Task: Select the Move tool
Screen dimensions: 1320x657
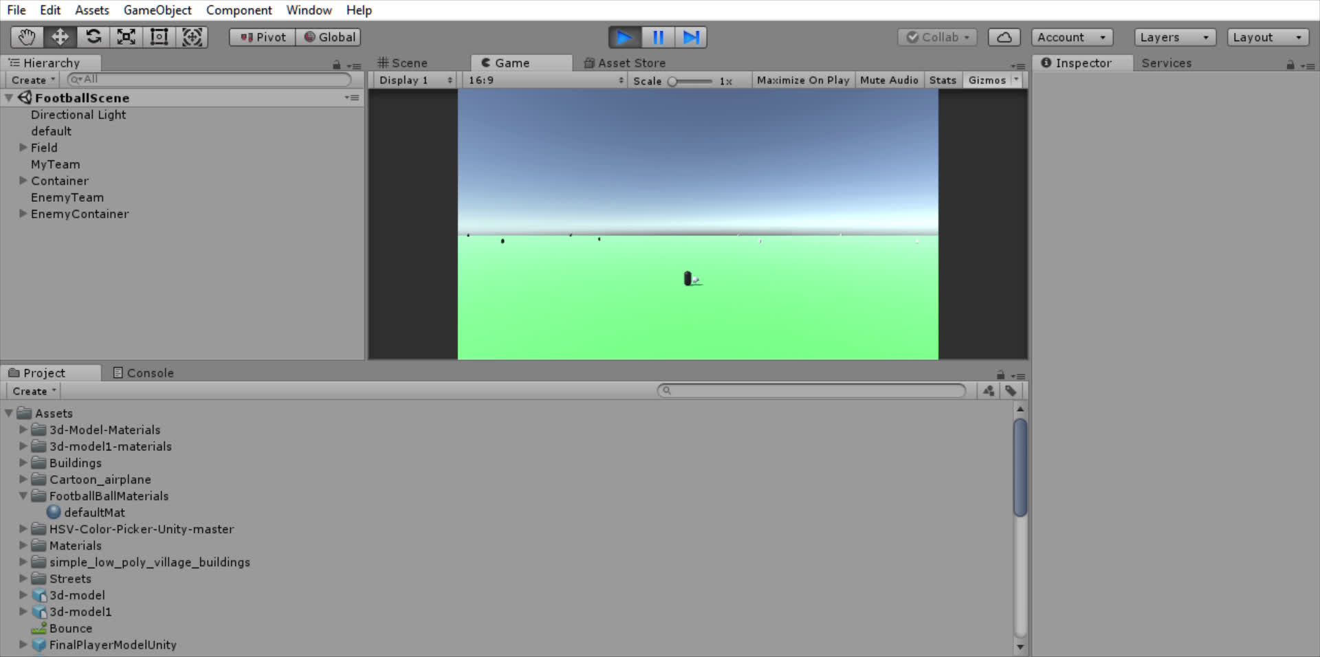Action: 60,37
